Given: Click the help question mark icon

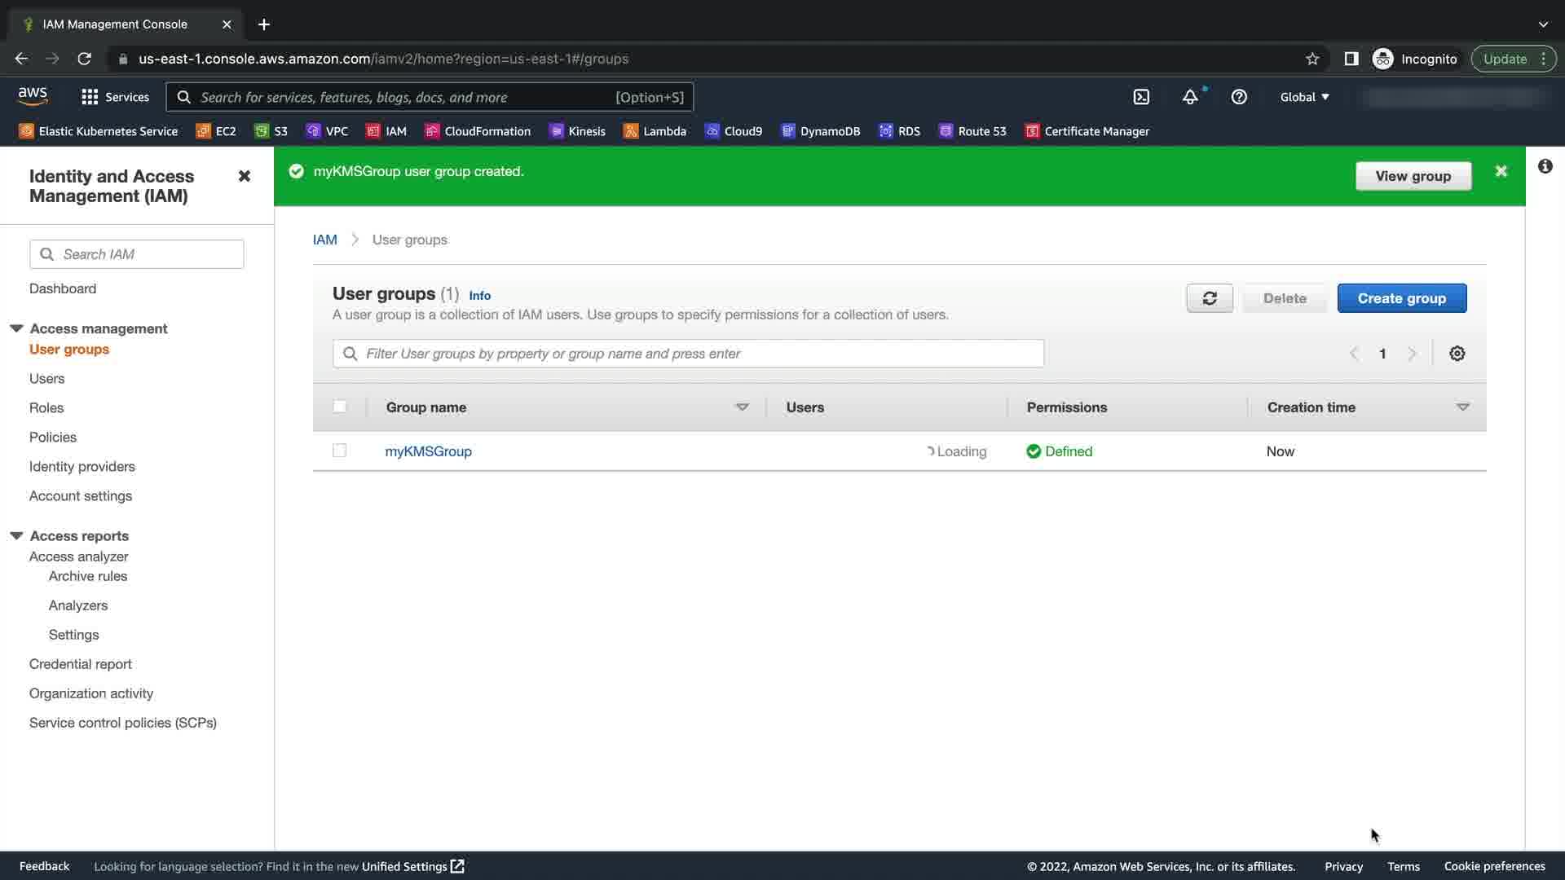Looking at the screenshot, I should pyautogui.click(x=1239, y=97).
